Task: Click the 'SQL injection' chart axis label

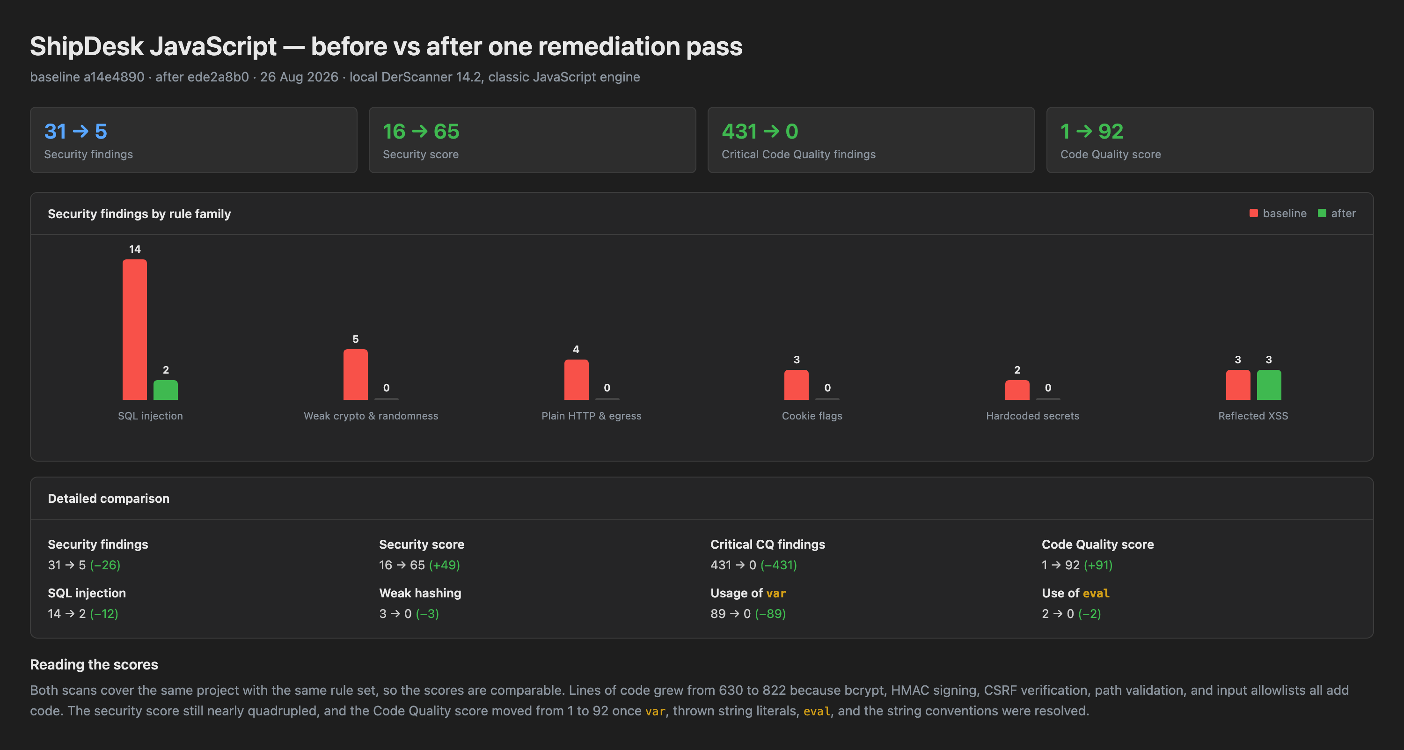Action: coord(150,416)
